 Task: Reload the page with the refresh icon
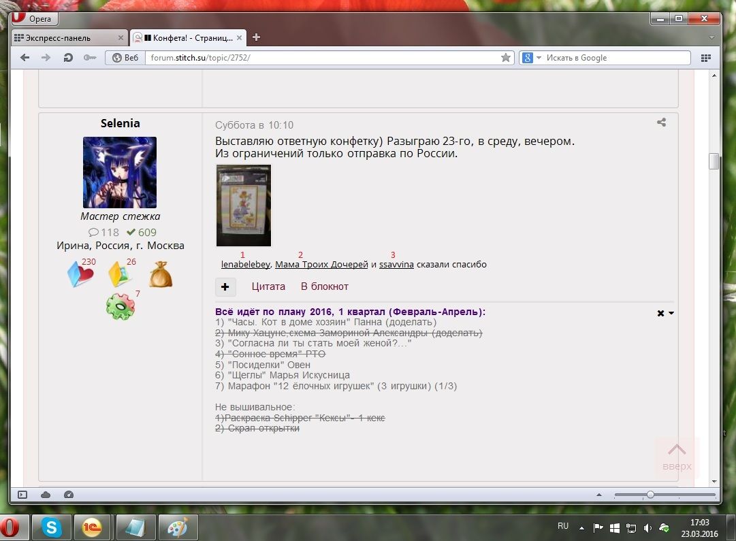click(68, 58)
